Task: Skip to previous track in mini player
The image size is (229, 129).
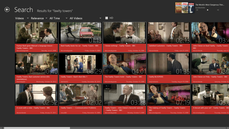Action: [x=197, y=10]
